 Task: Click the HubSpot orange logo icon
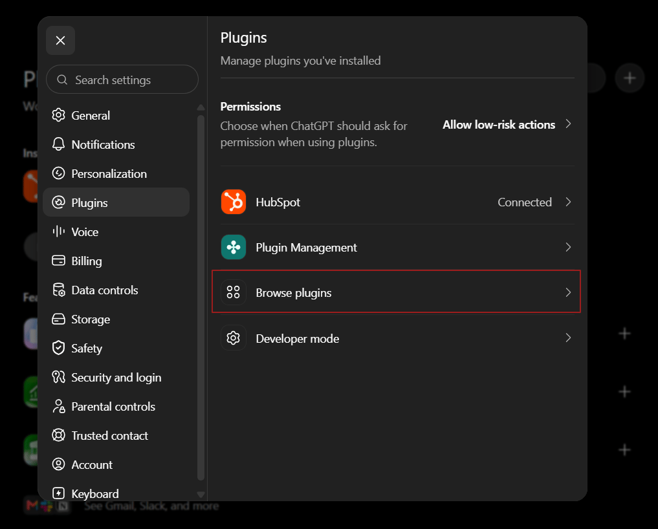point(234,202)
